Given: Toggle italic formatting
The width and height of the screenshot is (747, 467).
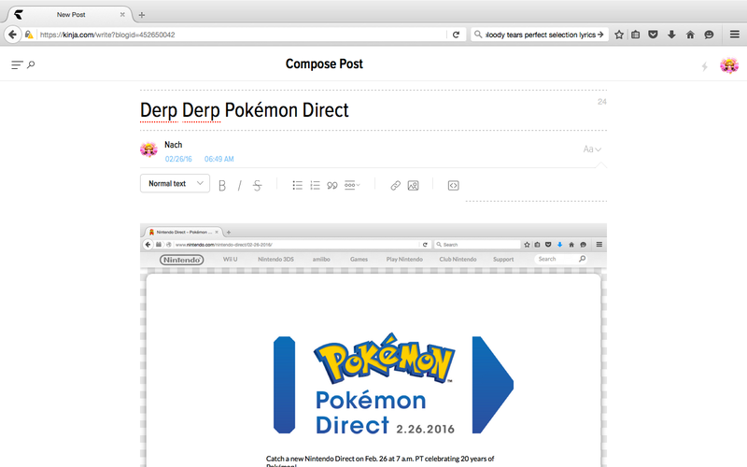Looking at the screenshot, I should click(240, 185).
